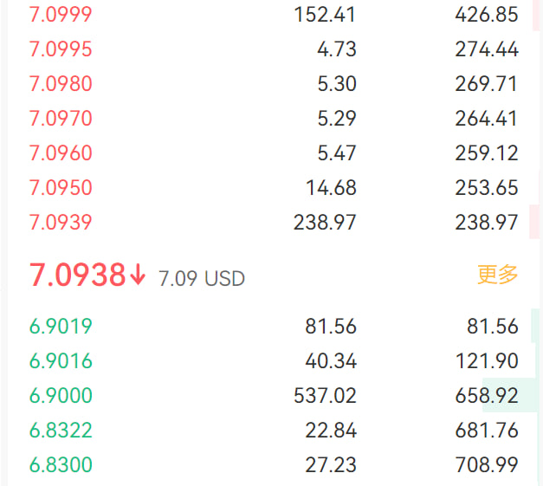Select bid price 6.8300

(61, 464)
